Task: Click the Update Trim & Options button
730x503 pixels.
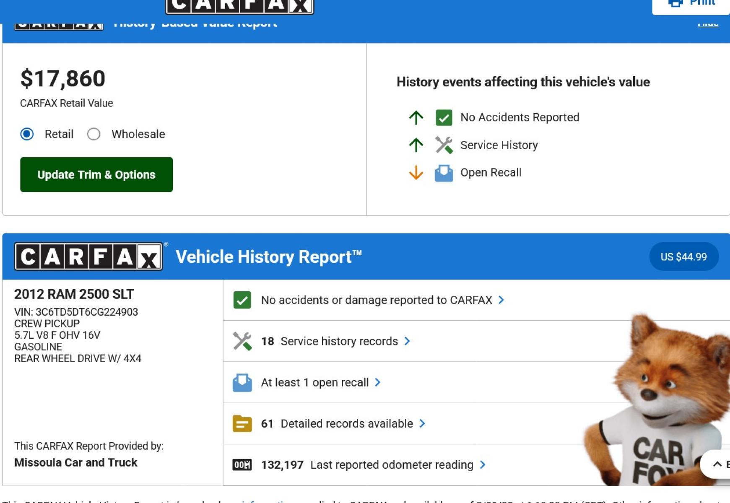Action: click(x=96, y=174)
